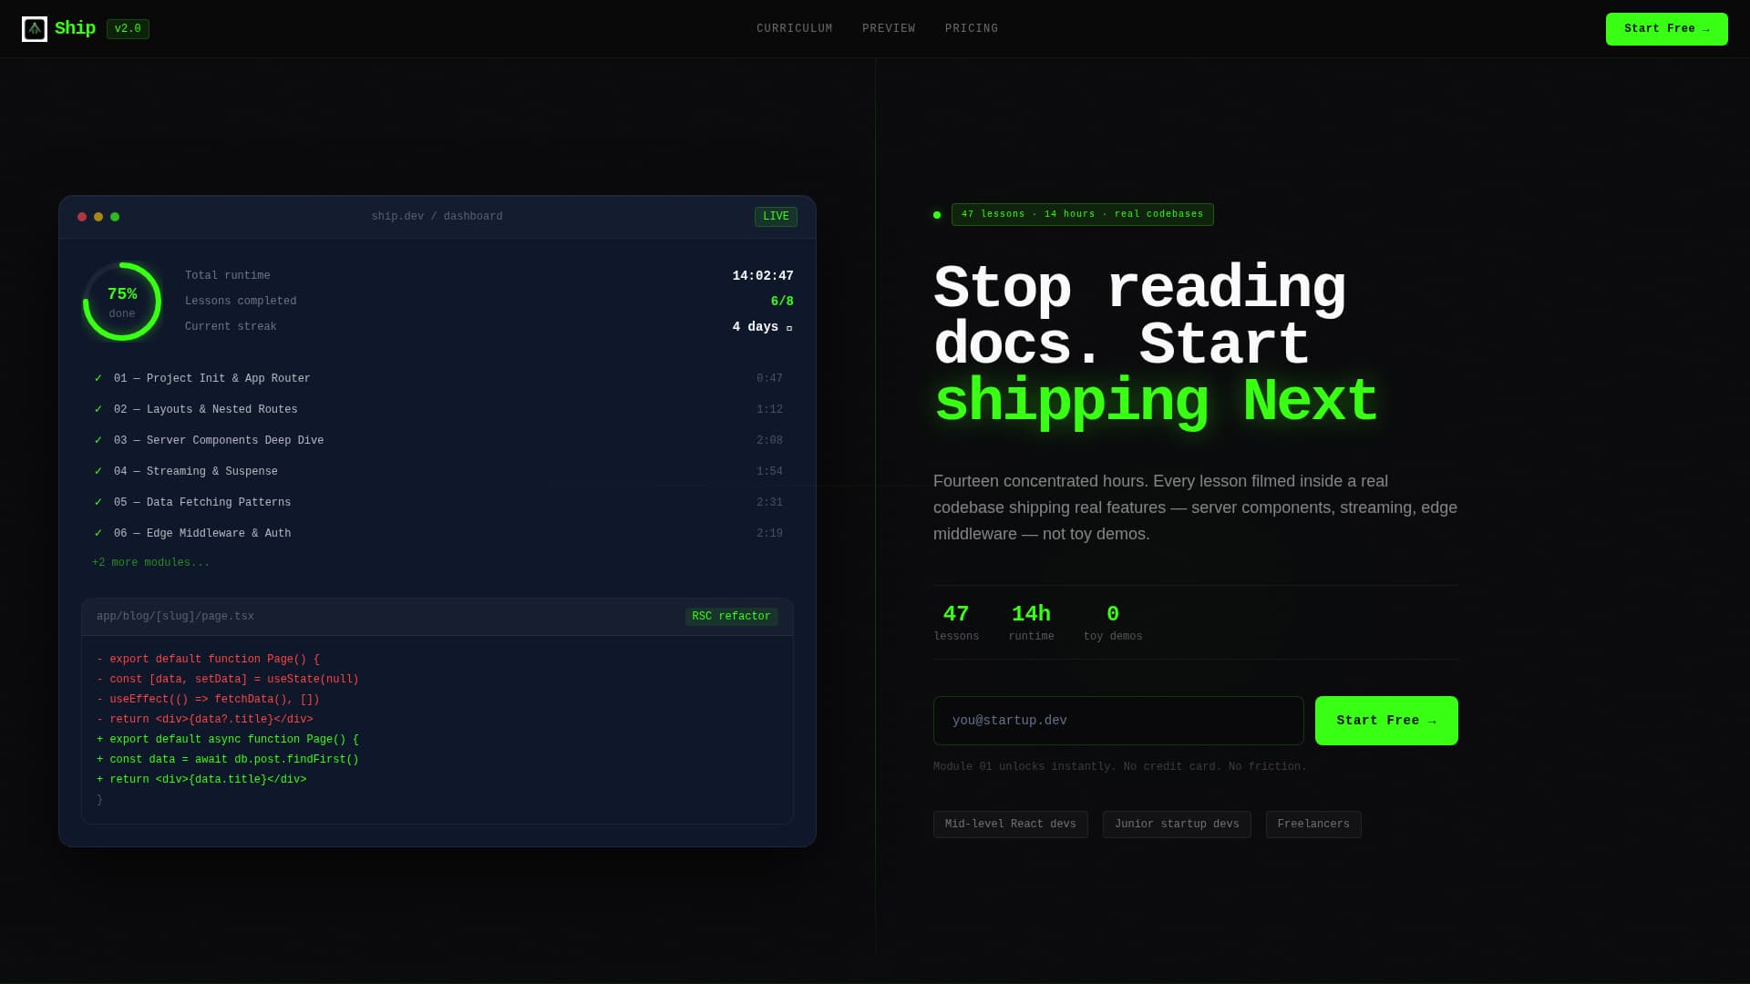Viewport: 1750px width, 984px height.
Task: Click the shipping Next headline text
Action: click(x=1156, y=402)
